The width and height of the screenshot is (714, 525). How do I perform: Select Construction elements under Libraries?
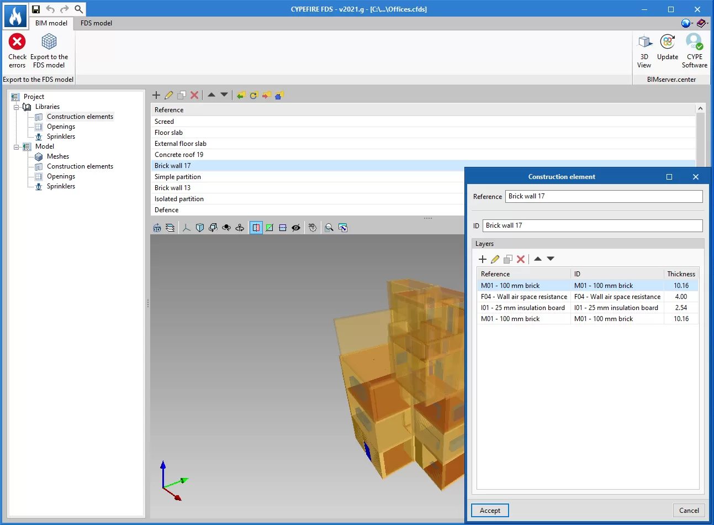coord(80,117)
